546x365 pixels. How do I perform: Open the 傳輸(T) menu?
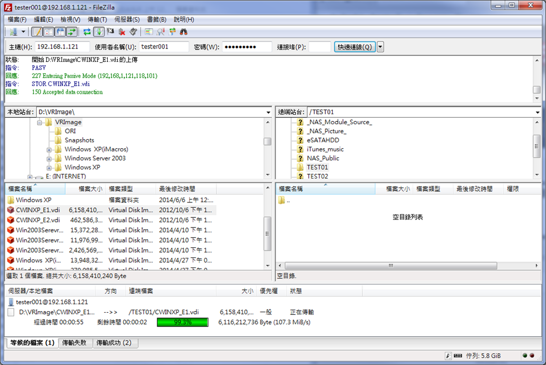[x=97, y=20]
